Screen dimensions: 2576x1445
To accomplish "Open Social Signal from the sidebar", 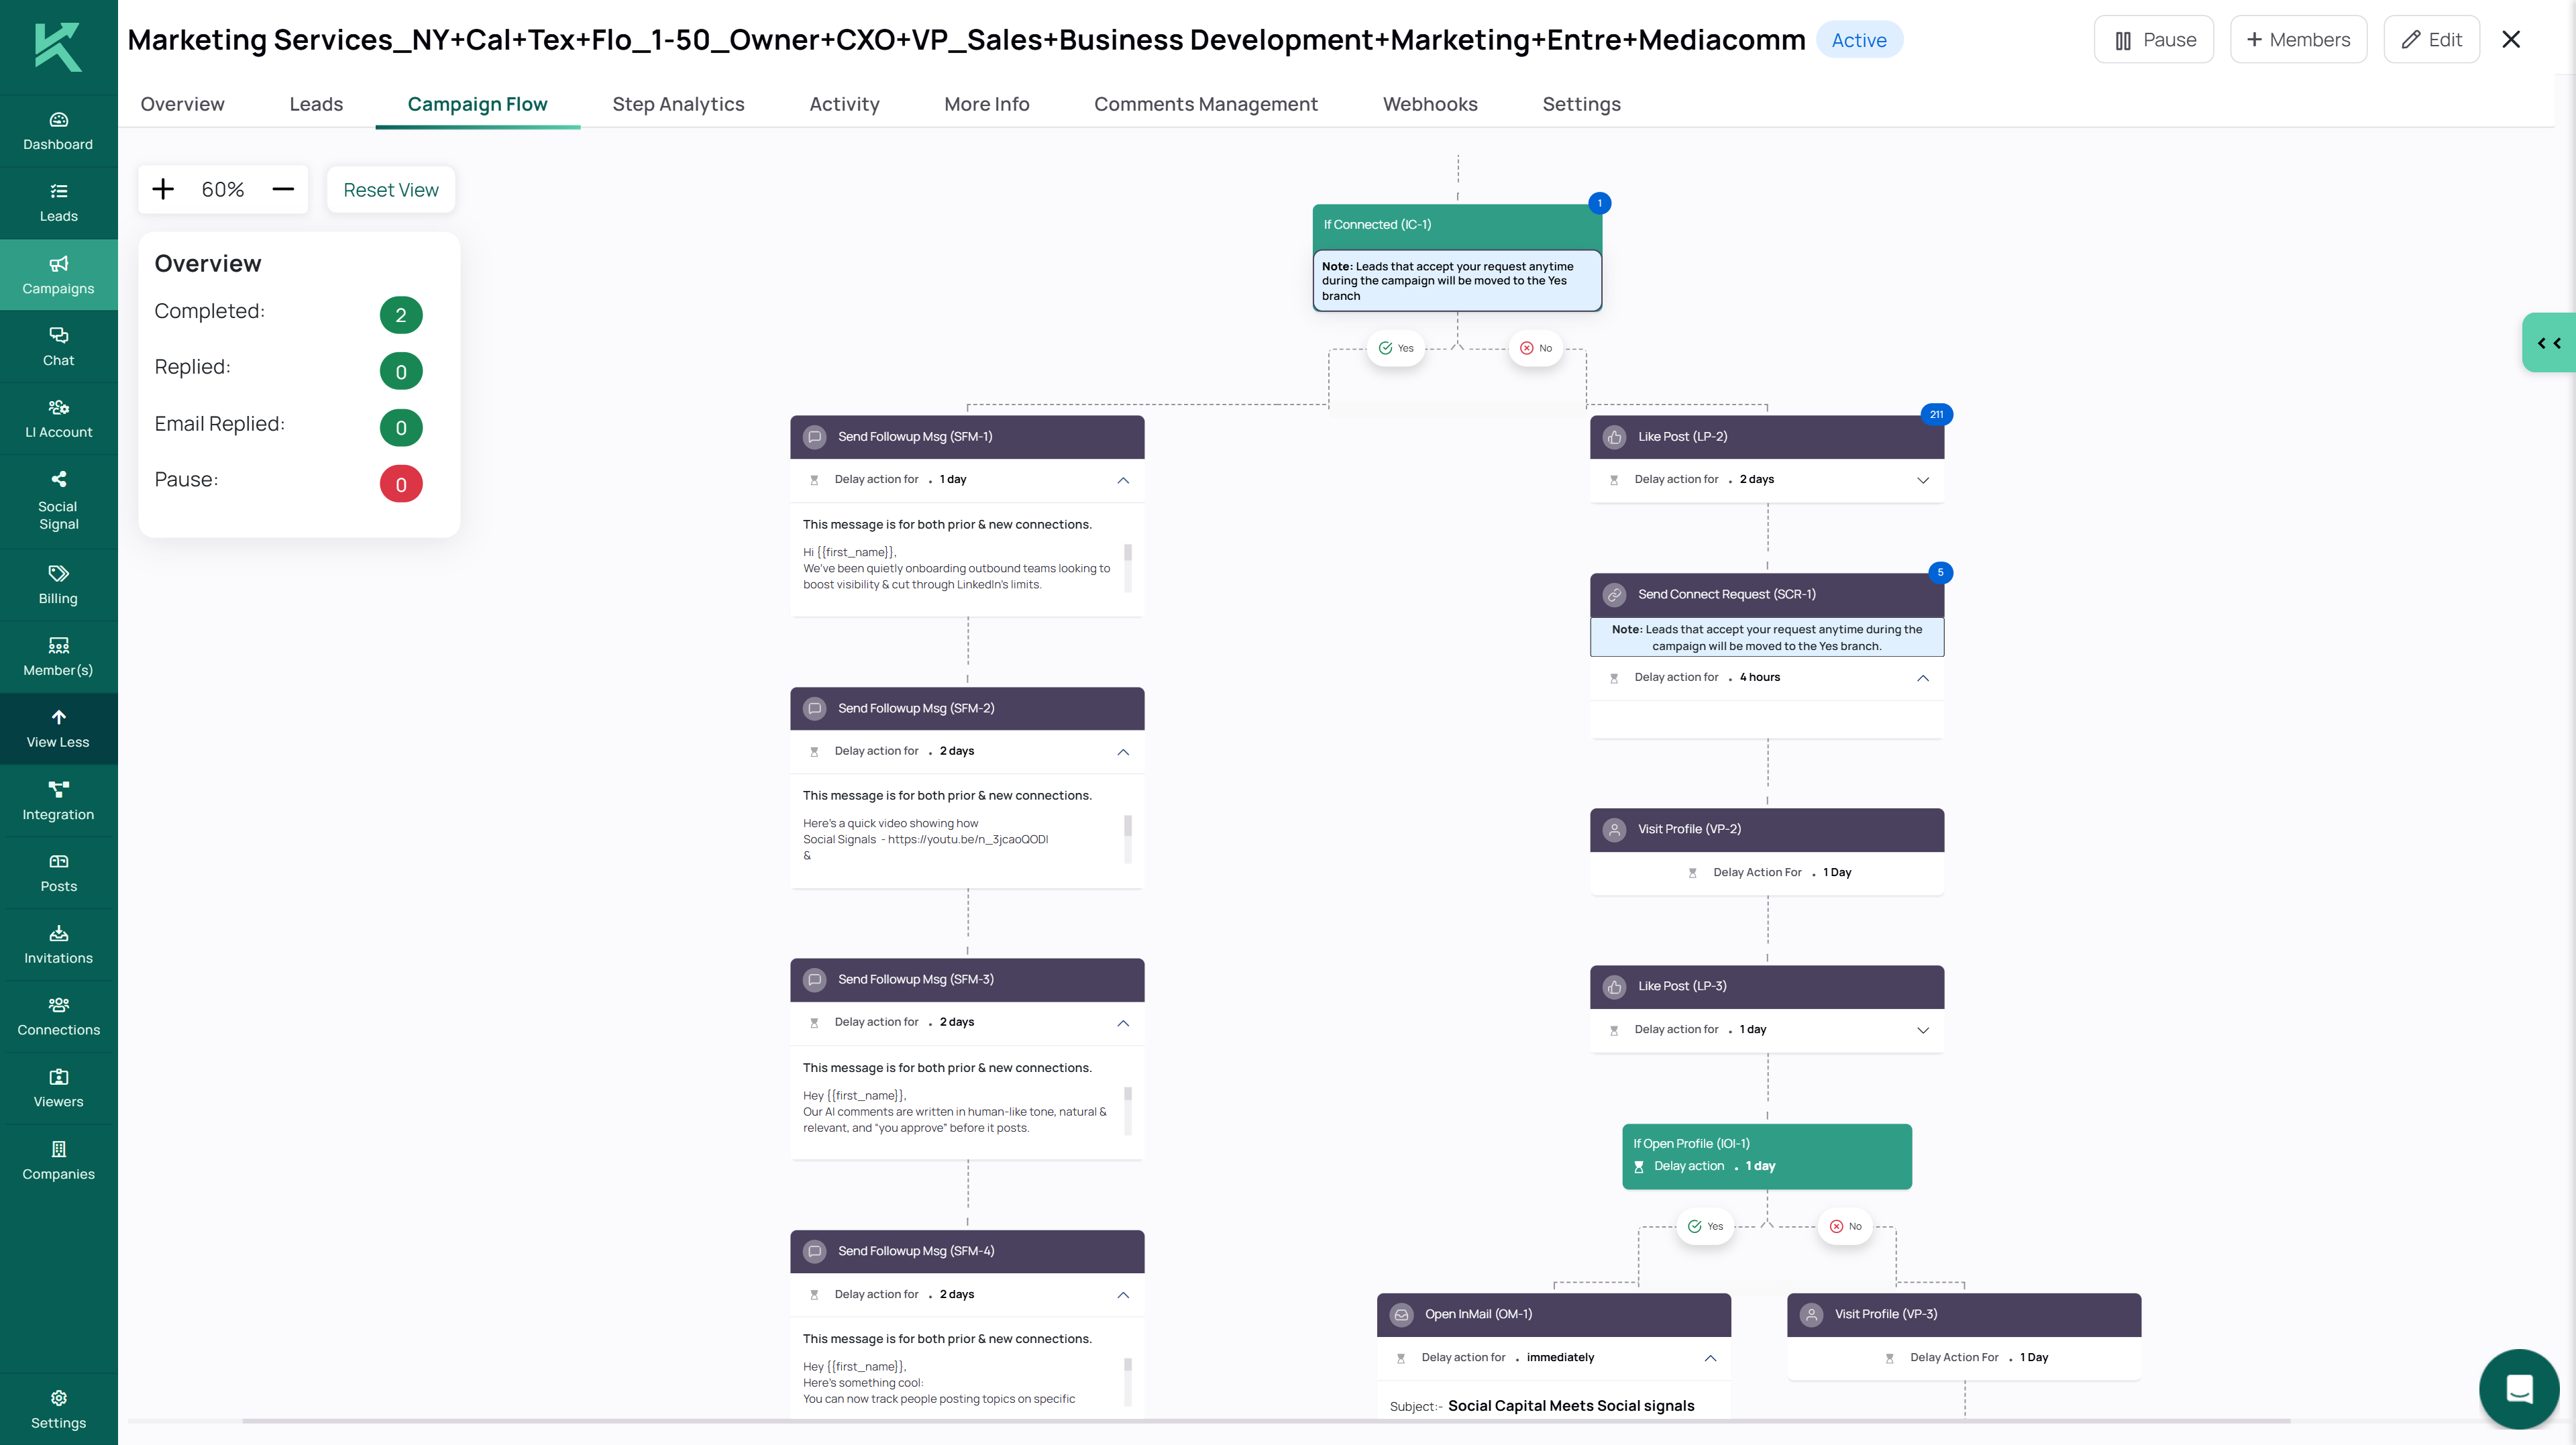I will (57, 499).
